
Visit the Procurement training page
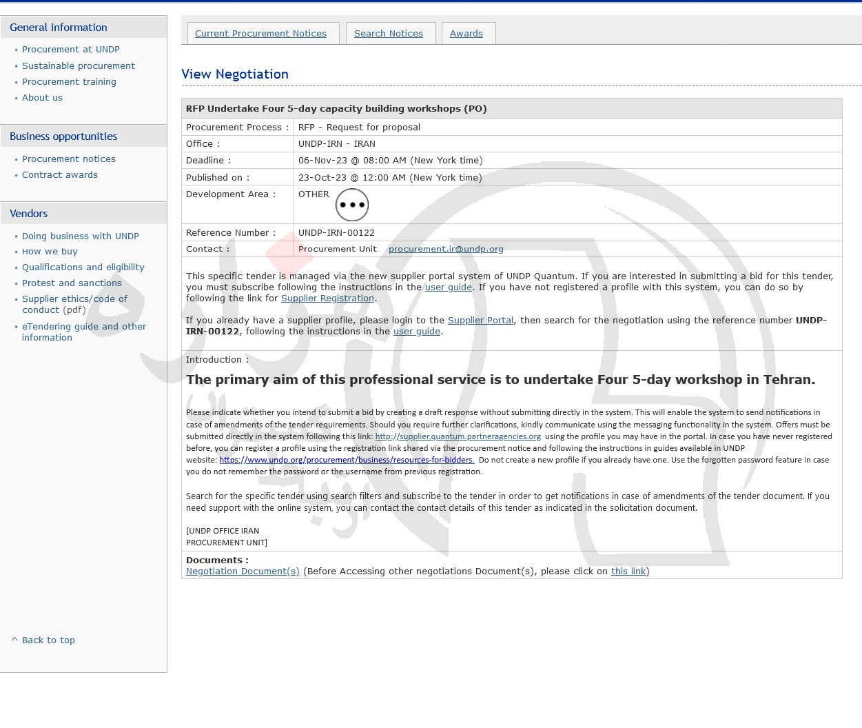point(69,82)
